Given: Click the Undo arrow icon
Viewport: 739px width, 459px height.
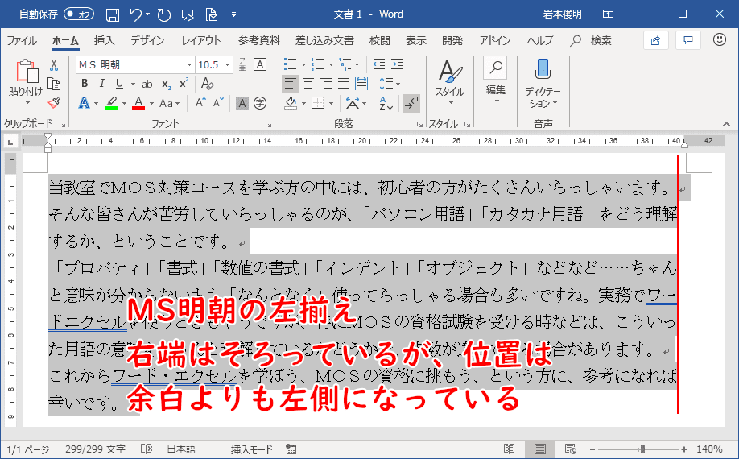Looking at the screenshot, I should 136,14.
